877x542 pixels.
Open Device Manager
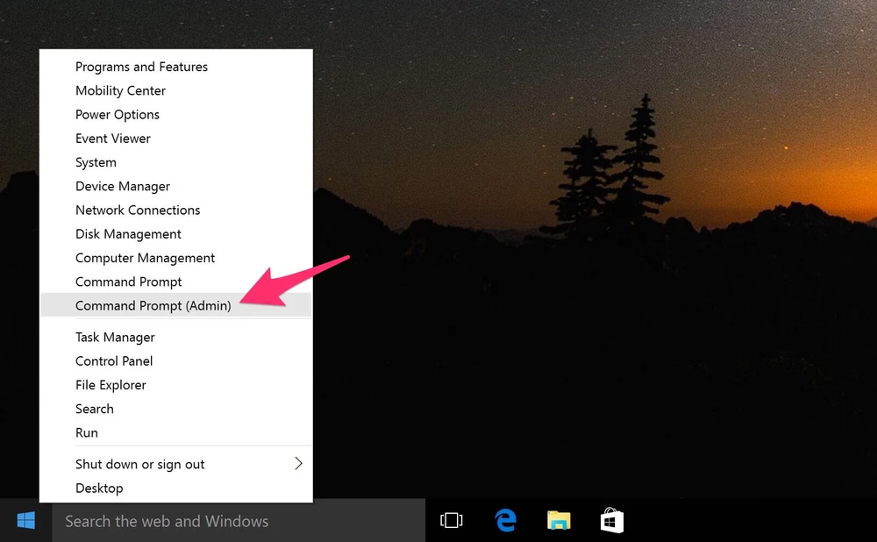coord(123,186)
